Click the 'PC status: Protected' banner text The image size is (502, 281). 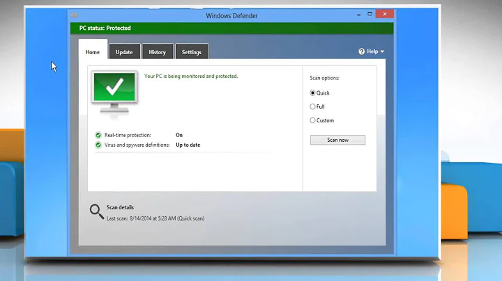pos(105,28)
